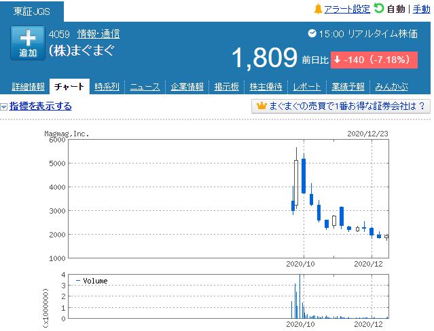Screen dimensions: 434x331
Task: Click the 6000 price axis label
Action: point(57,140)
